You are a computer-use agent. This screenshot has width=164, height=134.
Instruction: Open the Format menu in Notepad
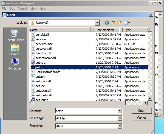point(22,9)
